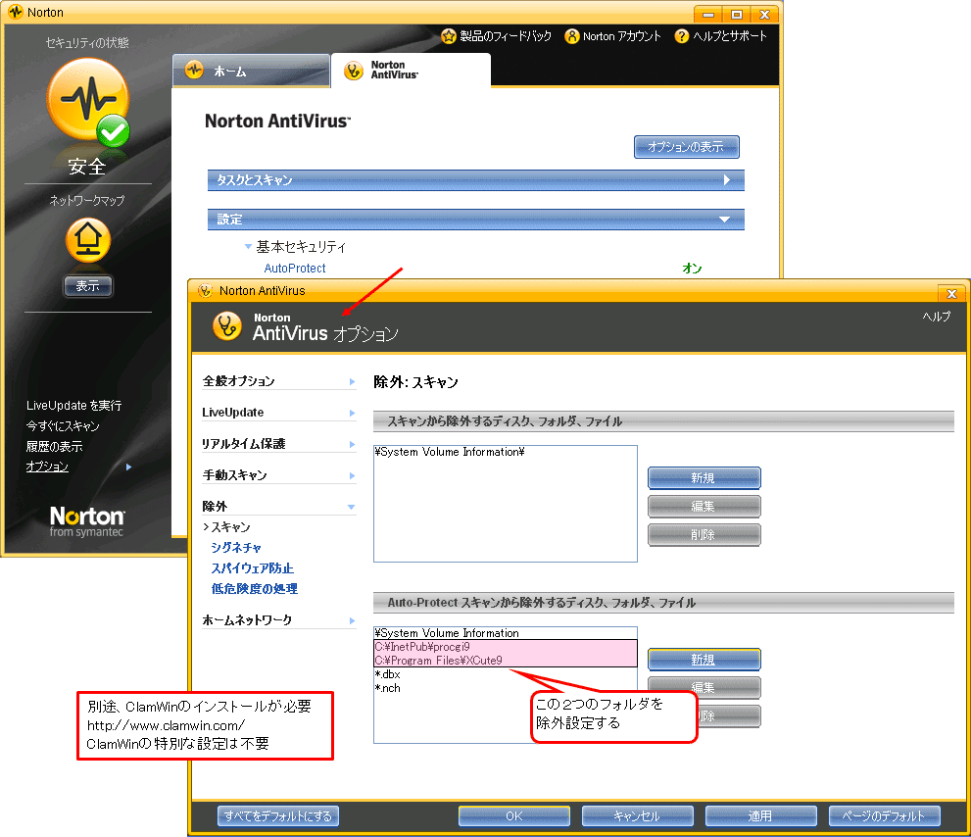The height and width of the screenshot is (837, 971).
Task: Click the 製品のフィードバック link text
Action: (x=506, y=36)
